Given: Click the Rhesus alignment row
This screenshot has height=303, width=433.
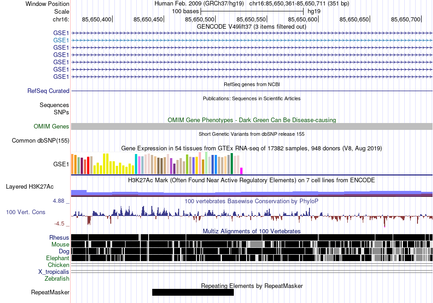Looking at the screenshot, I should [252, 237].
